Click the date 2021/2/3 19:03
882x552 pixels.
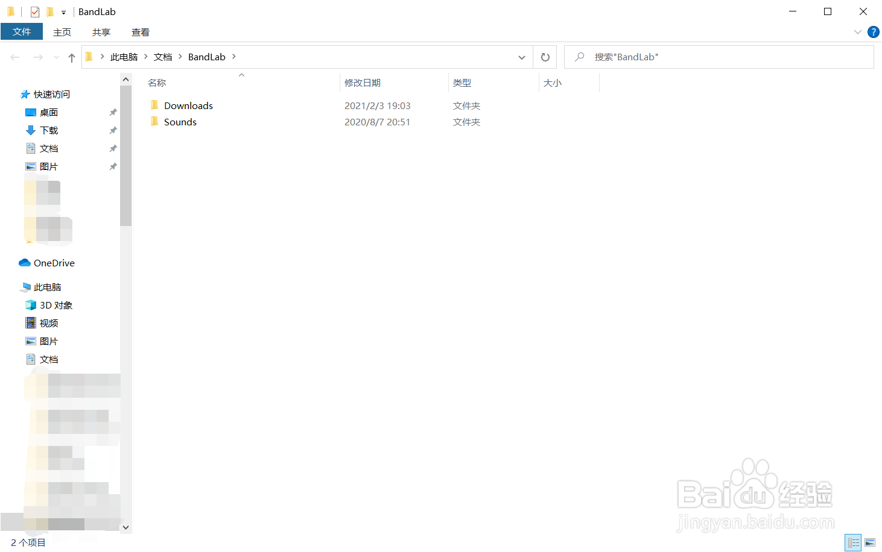378,105
